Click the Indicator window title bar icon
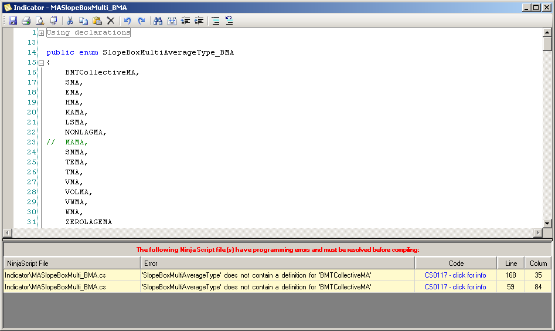 [8, 8]
